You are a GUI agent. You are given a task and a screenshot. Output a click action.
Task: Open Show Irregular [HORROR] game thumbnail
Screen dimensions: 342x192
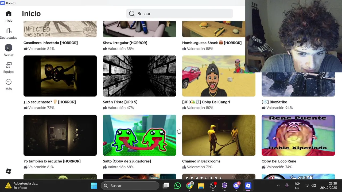click(139, 29)
